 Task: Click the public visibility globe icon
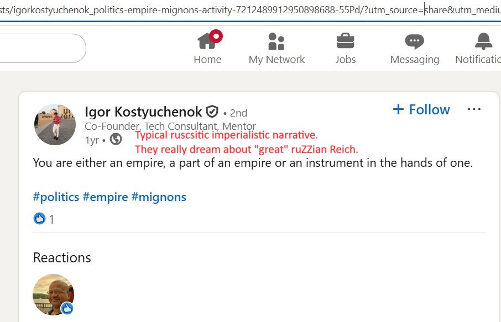tap(116, 139)
